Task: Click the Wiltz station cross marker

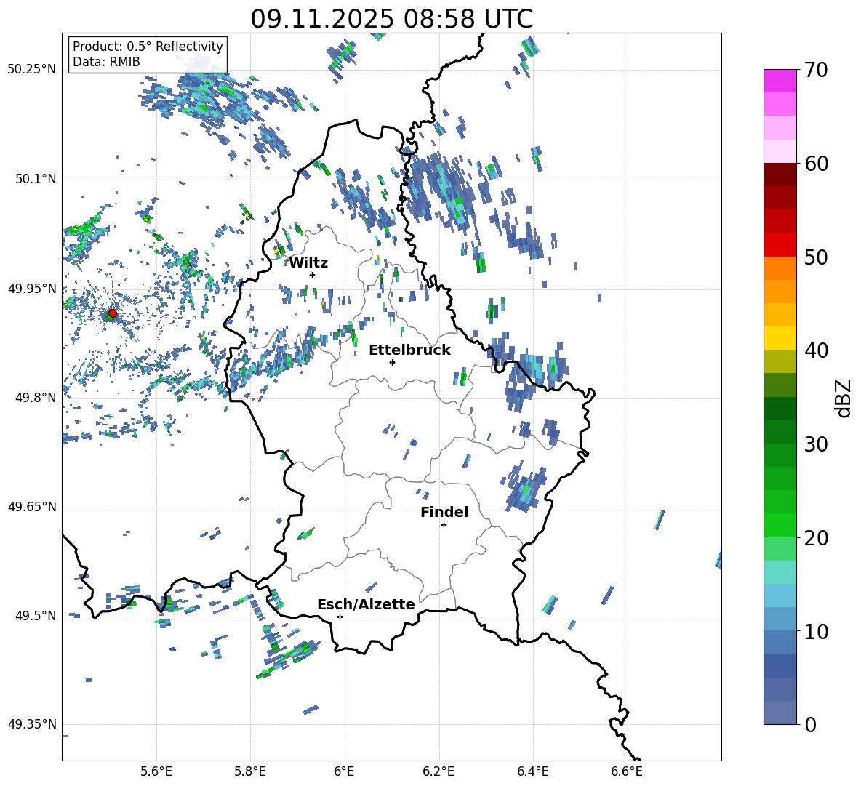Action: pos(312,275)
